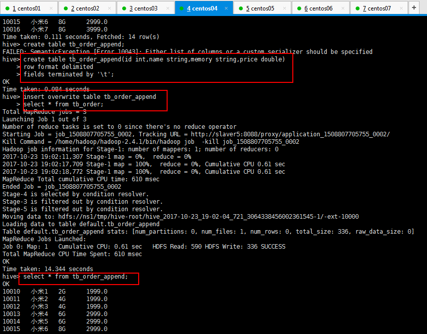The width and height of the screenshot is (427, 334).
Task: Close the centos02 tab
Action: pyautogui.click(x=109, y=8)
